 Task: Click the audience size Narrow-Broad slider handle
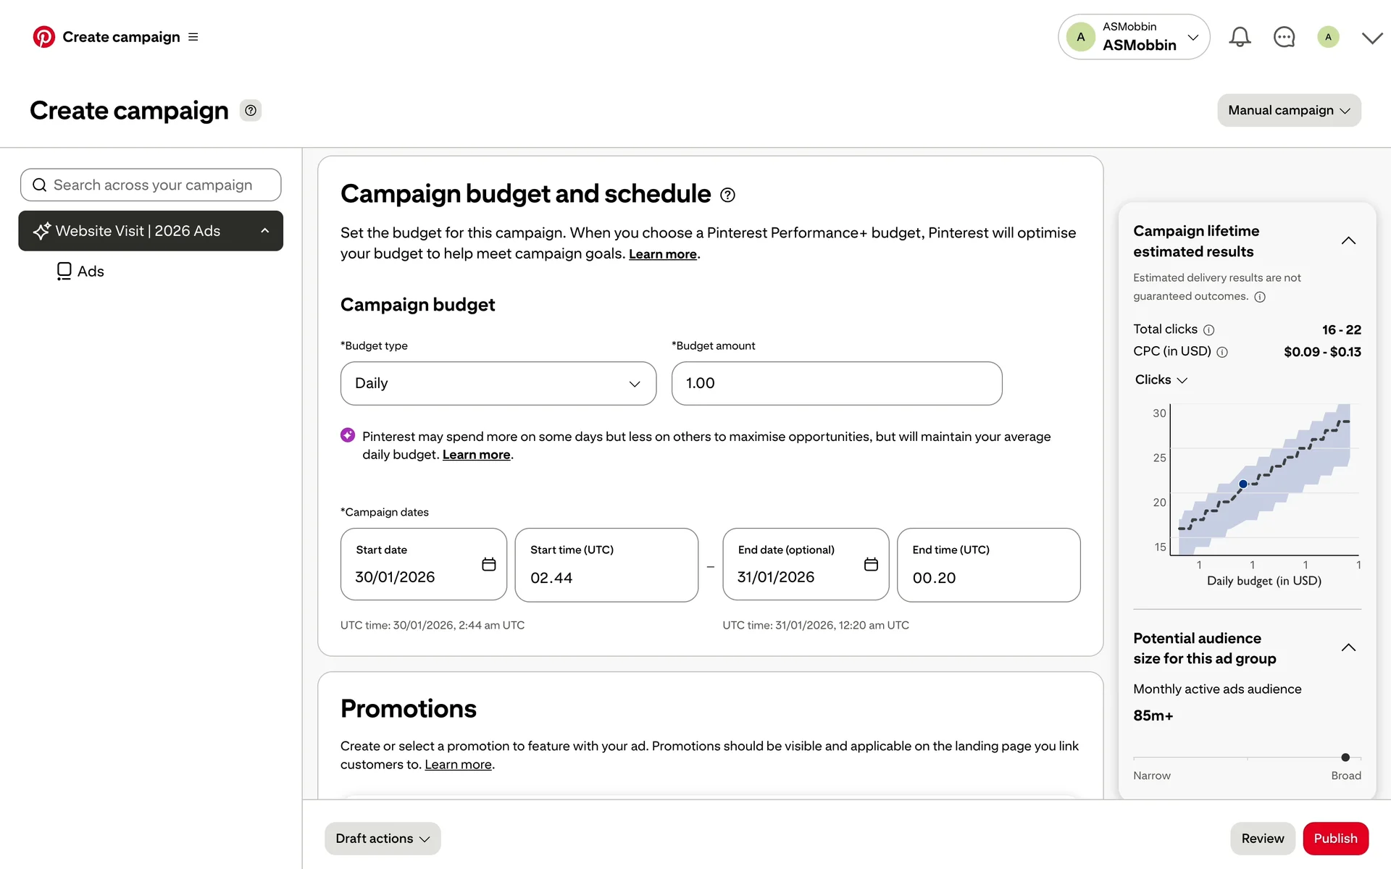pyautogui.click(x=1345, y=757)
